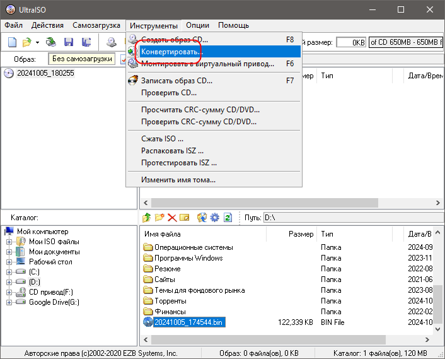The image size is (445, 359).
Task: Click the Save As multi-floppy icon
Action: (86, 42)
